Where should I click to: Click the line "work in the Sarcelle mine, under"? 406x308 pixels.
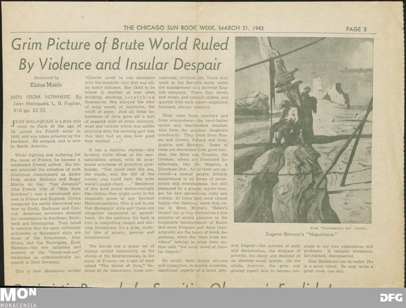[193, 82]
